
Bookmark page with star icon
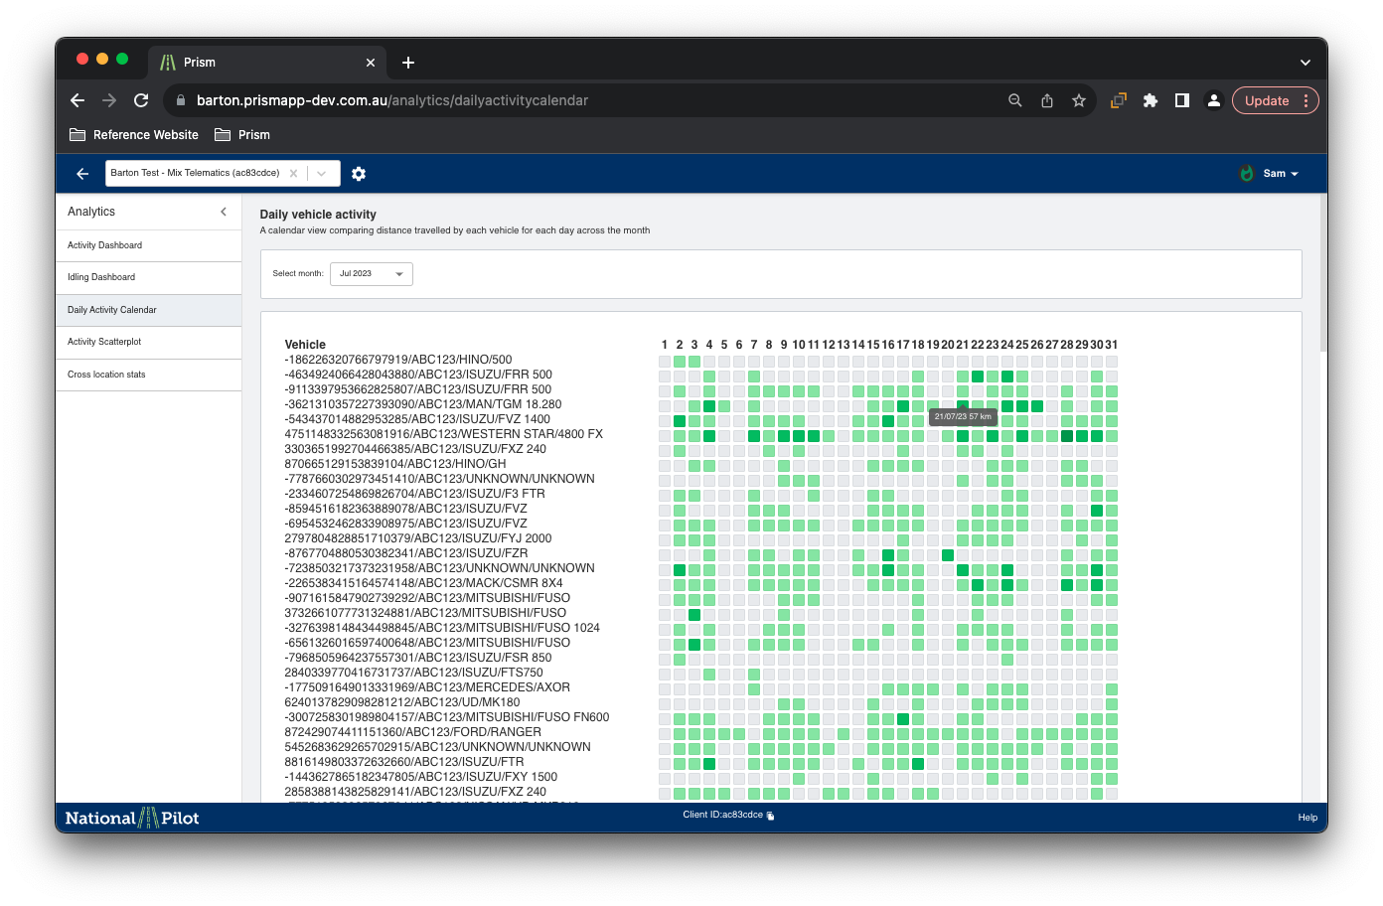1079,100
